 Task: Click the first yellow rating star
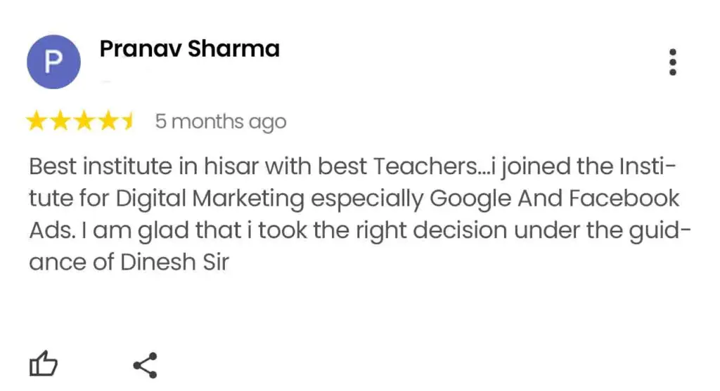point(37,122)
